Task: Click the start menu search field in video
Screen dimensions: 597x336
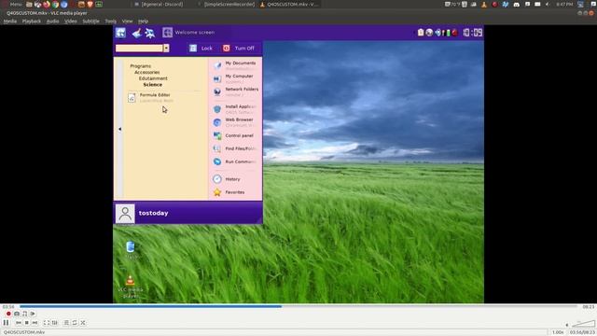Action: pyautogui.click(x=139, y=48)
